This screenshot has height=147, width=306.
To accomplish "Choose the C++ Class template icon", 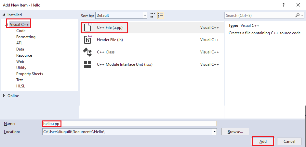I will (x=87, y=52).
